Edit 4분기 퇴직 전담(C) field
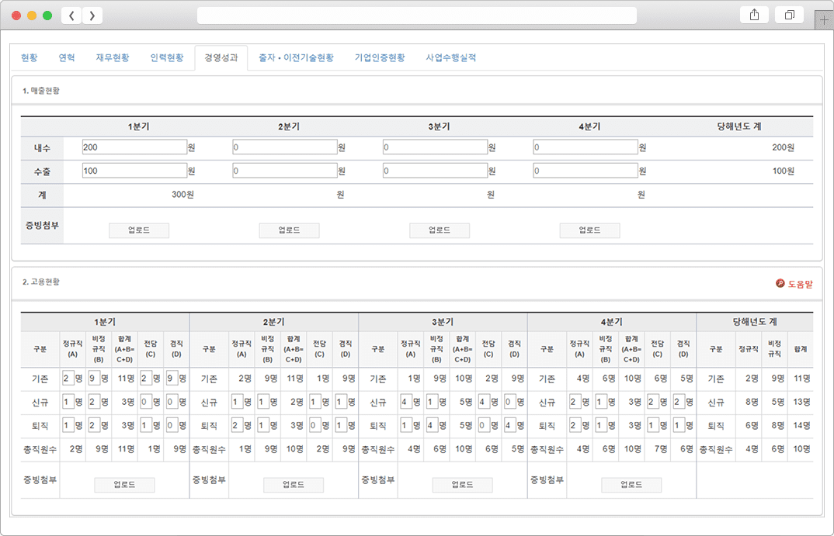Image resolution: width=834 pixels, height=536 pixels. 653,425
